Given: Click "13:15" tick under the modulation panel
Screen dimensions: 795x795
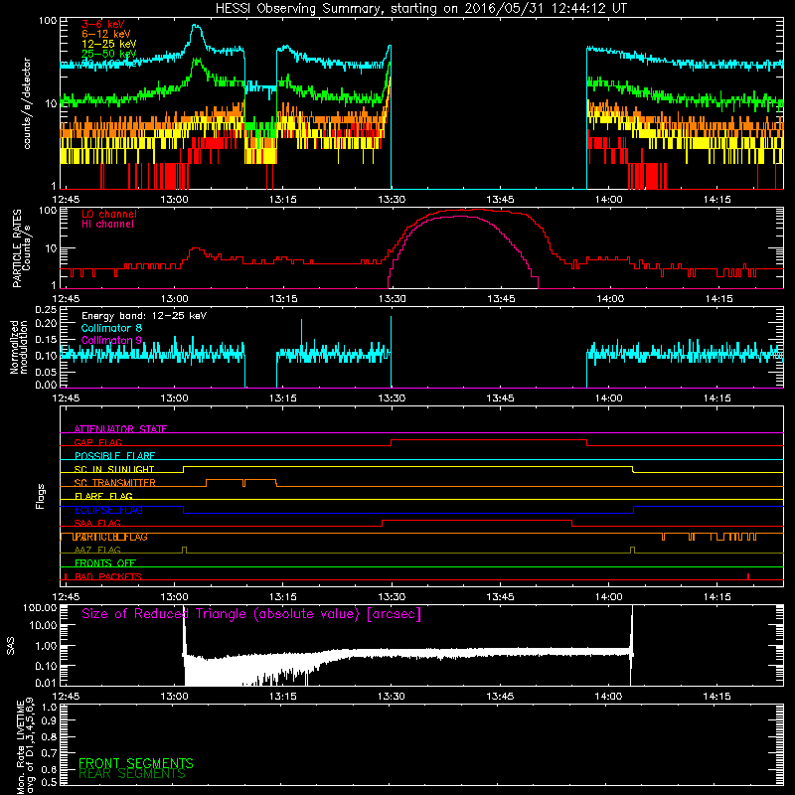Looking at the screenshot, I should click(x=282, y=398).
